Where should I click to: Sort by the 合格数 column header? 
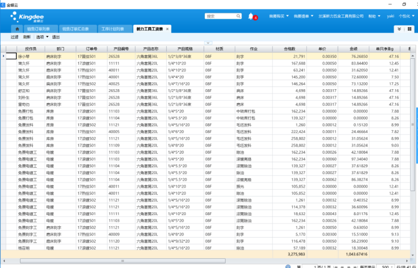pos(289,49)
